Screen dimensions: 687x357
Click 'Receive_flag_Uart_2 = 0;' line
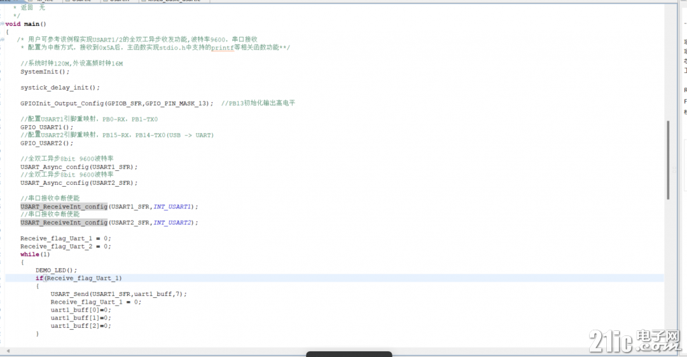66,246
